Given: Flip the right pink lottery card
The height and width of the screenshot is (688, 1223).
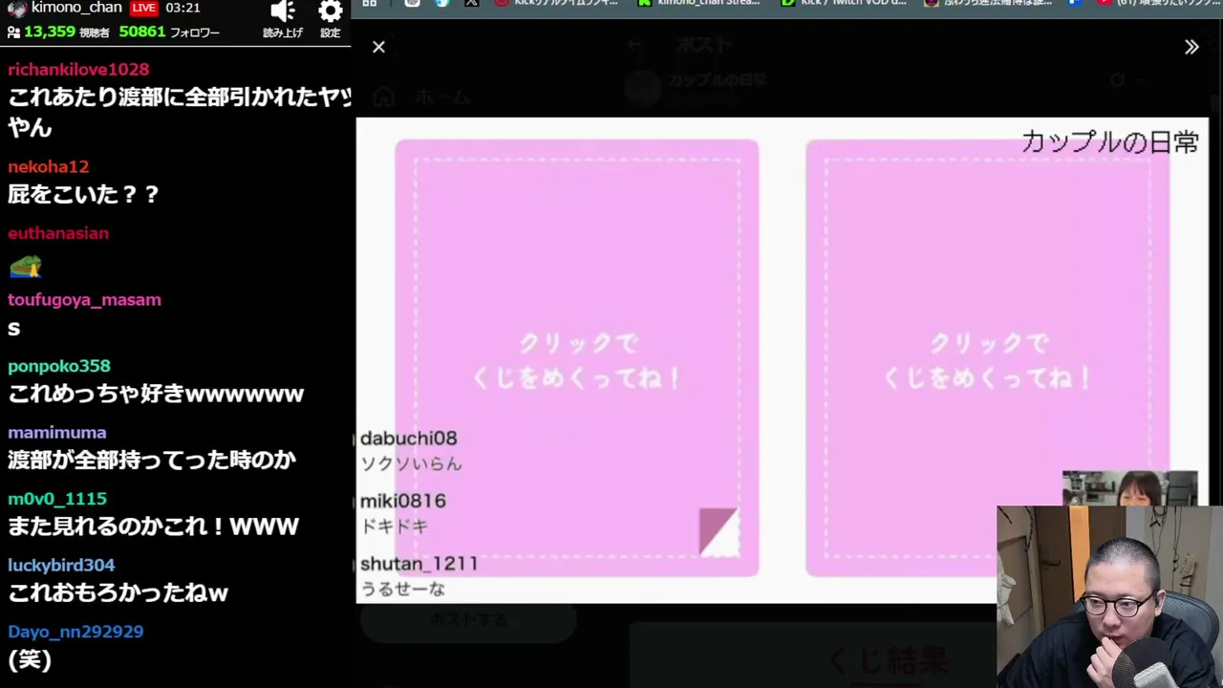Looking at the screenshot, I should [x=987, y=358].
